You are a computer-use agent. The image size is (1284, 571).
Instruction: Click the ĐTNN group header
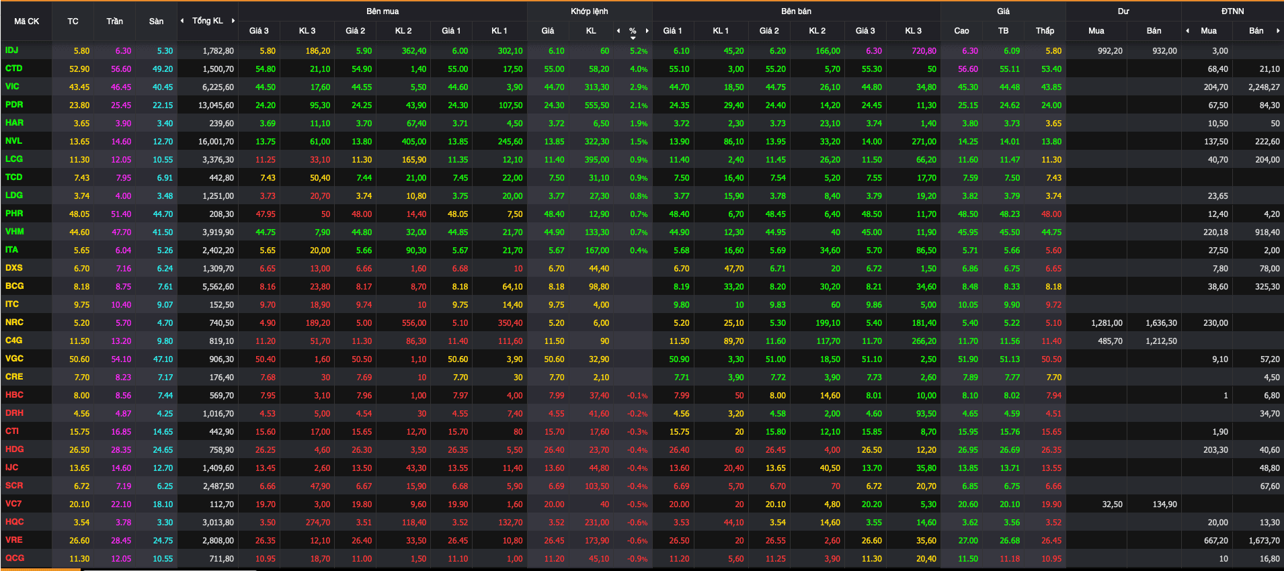coord(1232,11)
